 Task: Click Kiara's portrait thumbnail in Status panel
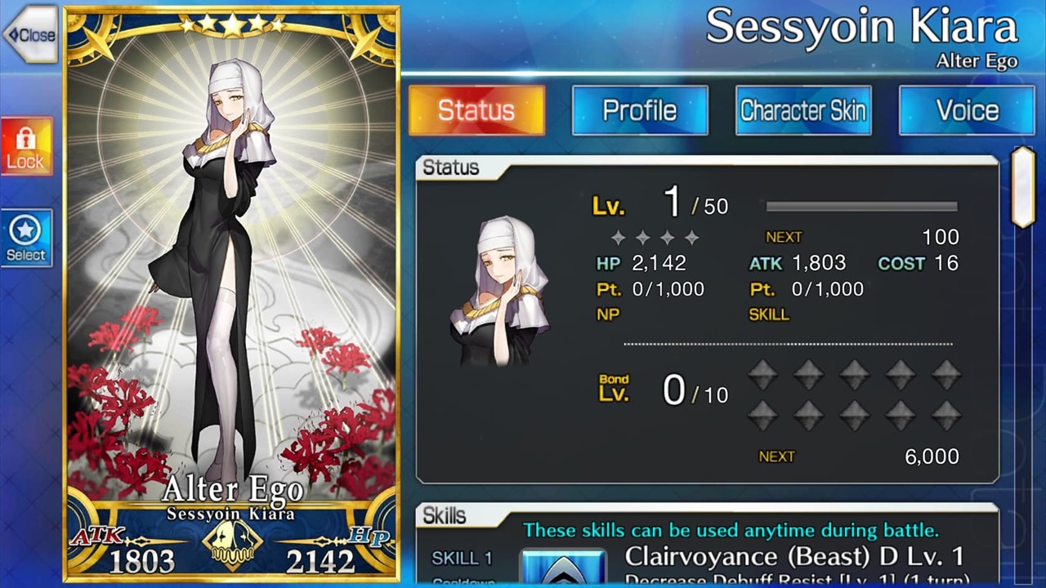click(499, 291)
